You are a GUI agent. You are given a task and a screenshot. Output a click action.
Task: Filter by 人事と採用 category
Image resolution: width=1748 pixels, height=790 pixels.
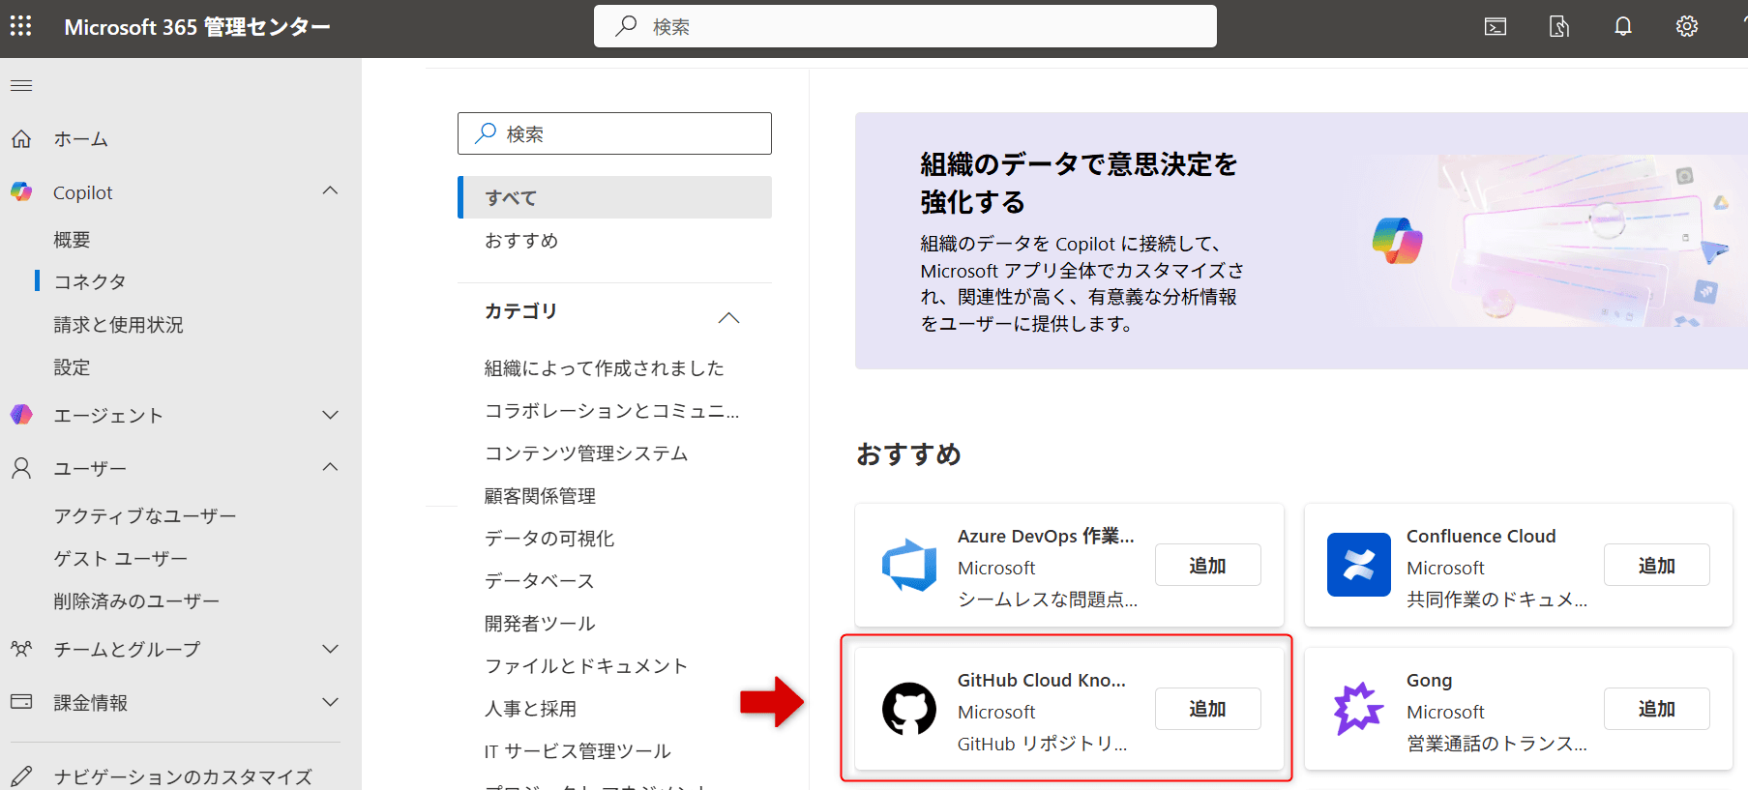[530, 709]
